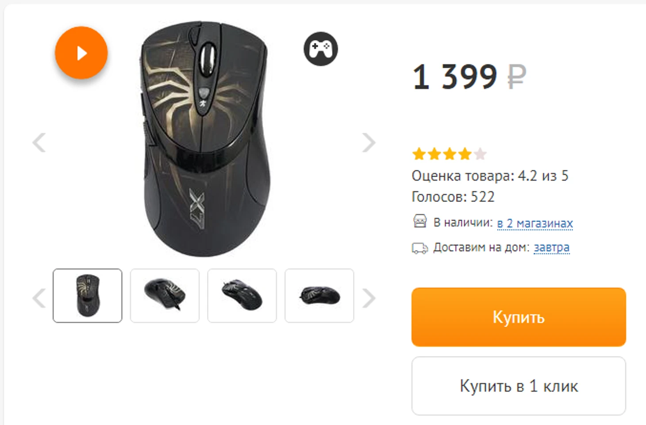
Task: Select the second mouse thumbnail
Action: (165, 295)
